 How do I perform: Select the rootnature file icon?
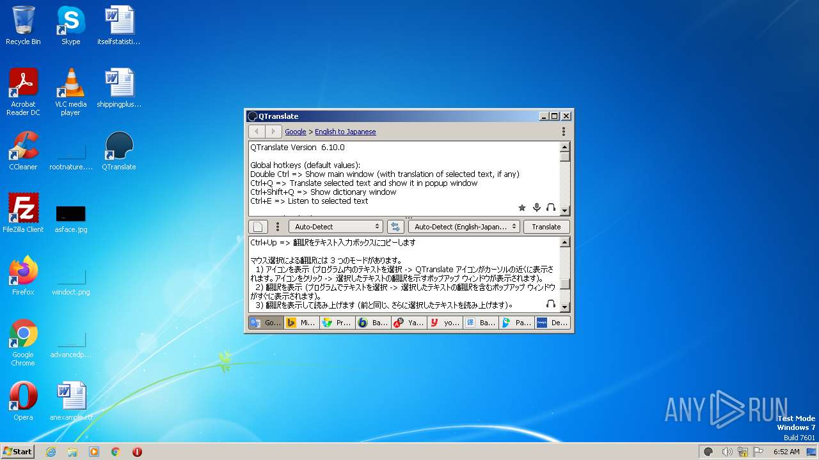[x=70, y=155]
